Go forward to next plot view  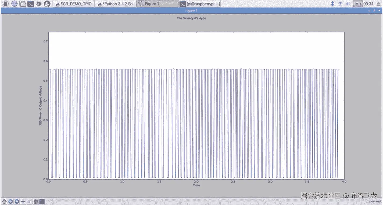[16, 201]
